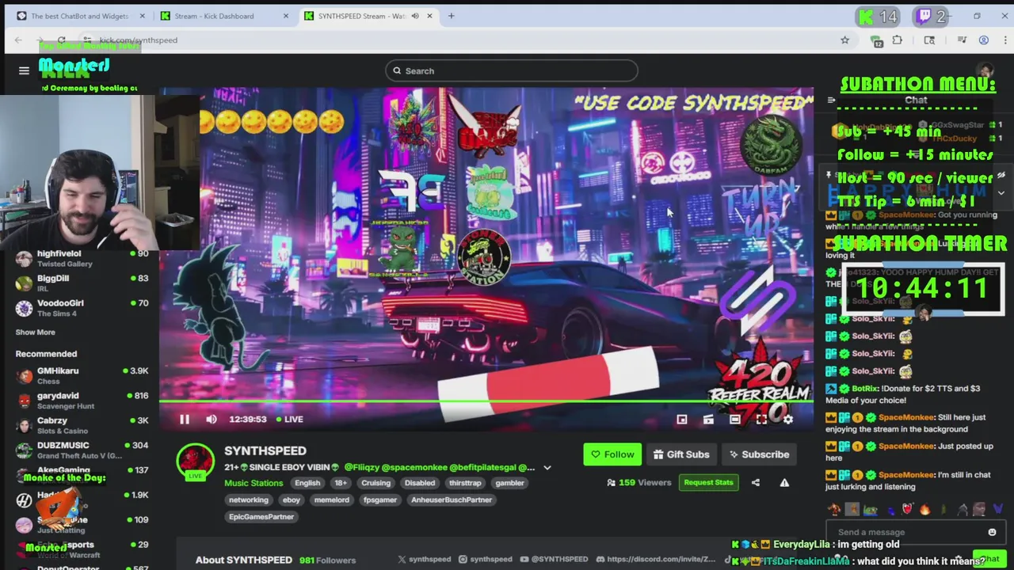The height and width of the screenshot is (570, 1014).
Task: Select the 18+ tag
Action: click(x=341, y=483)
